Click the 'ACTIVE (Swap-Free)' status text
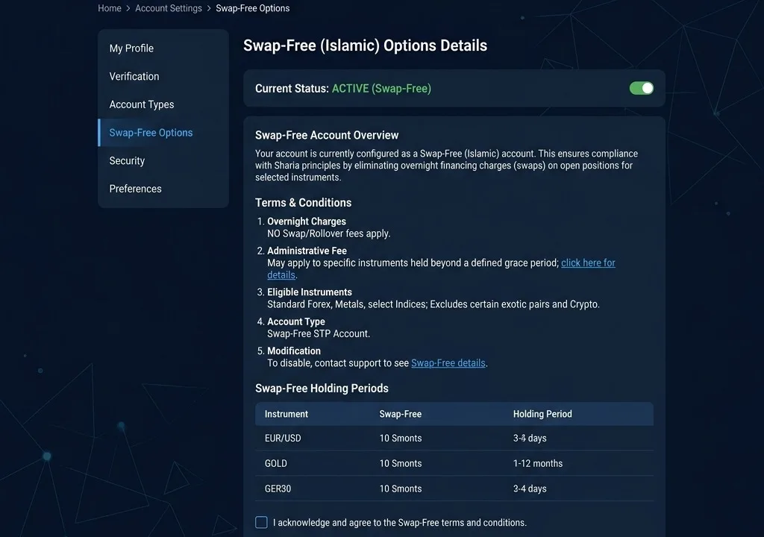Viewport: 764px width, 537px height. coord(381,89)
